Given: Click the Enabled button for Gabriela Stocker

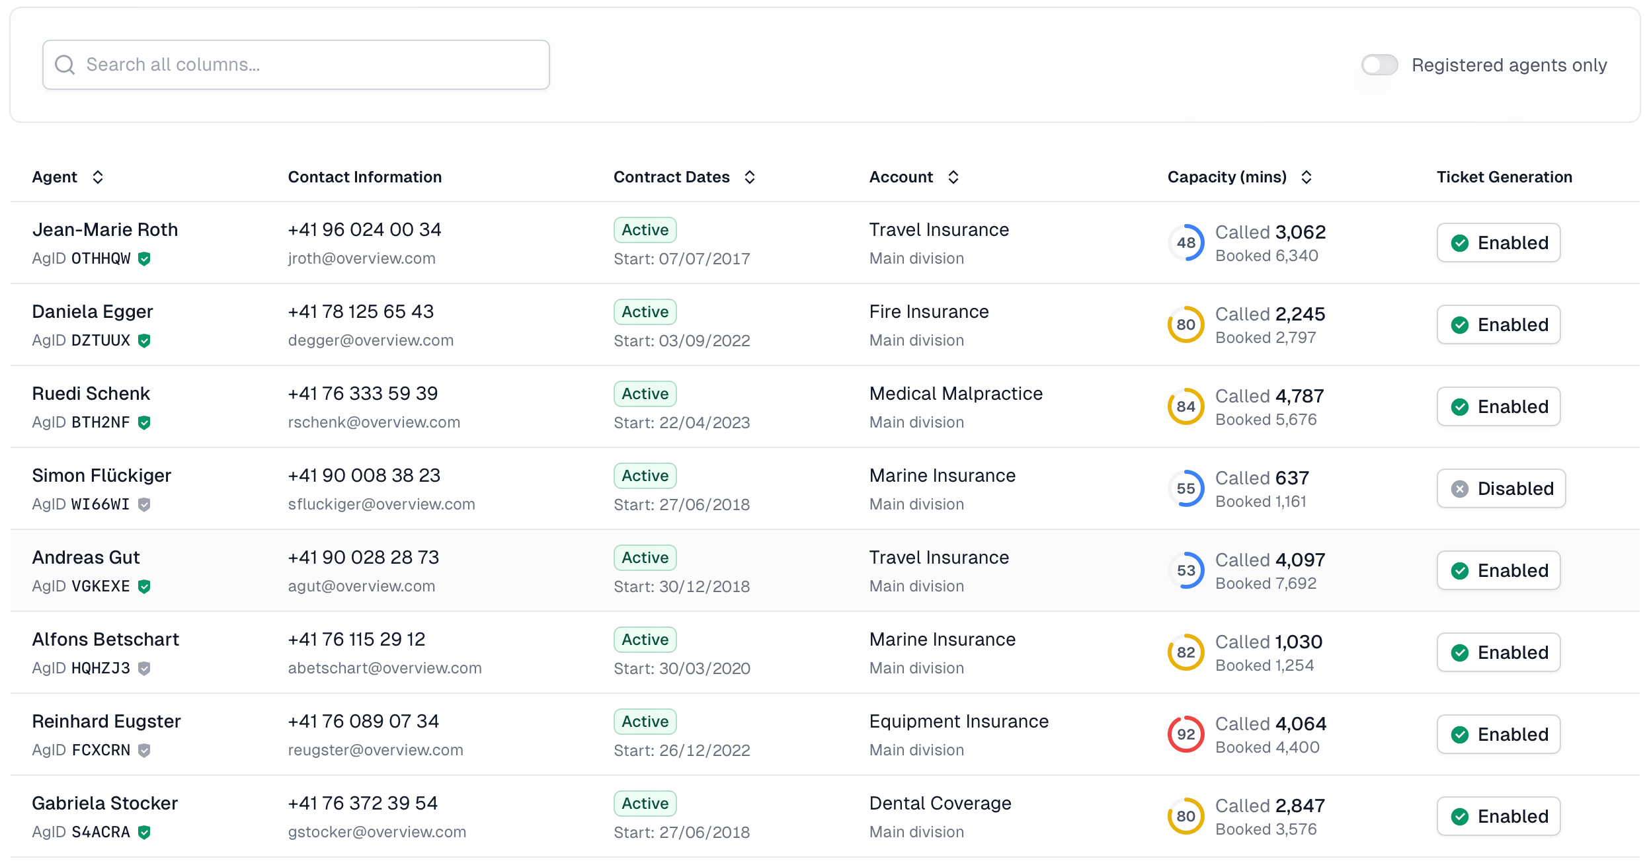Looking at the screenshot, I should pyautogui.click(x=1498, y=816).
